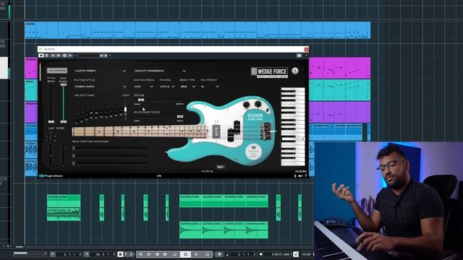Open the Polyphony dropdown
This screenshot has height=260, width=463.
[210, 87]
